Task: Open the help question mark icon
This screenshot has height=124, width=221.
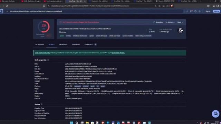Action: (195, 11)
